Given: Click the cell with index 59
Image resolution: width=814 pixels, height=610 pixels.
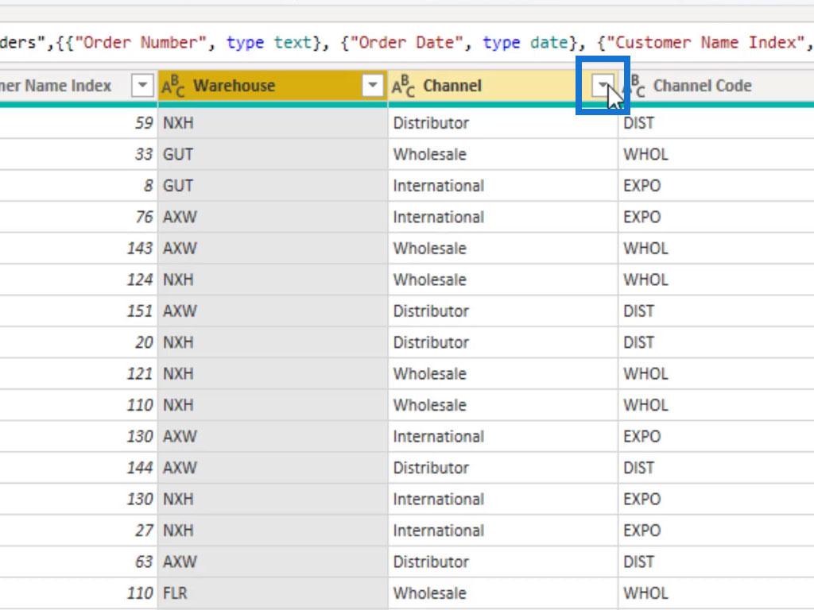Looking at the screenshot, I should point(78,123).
